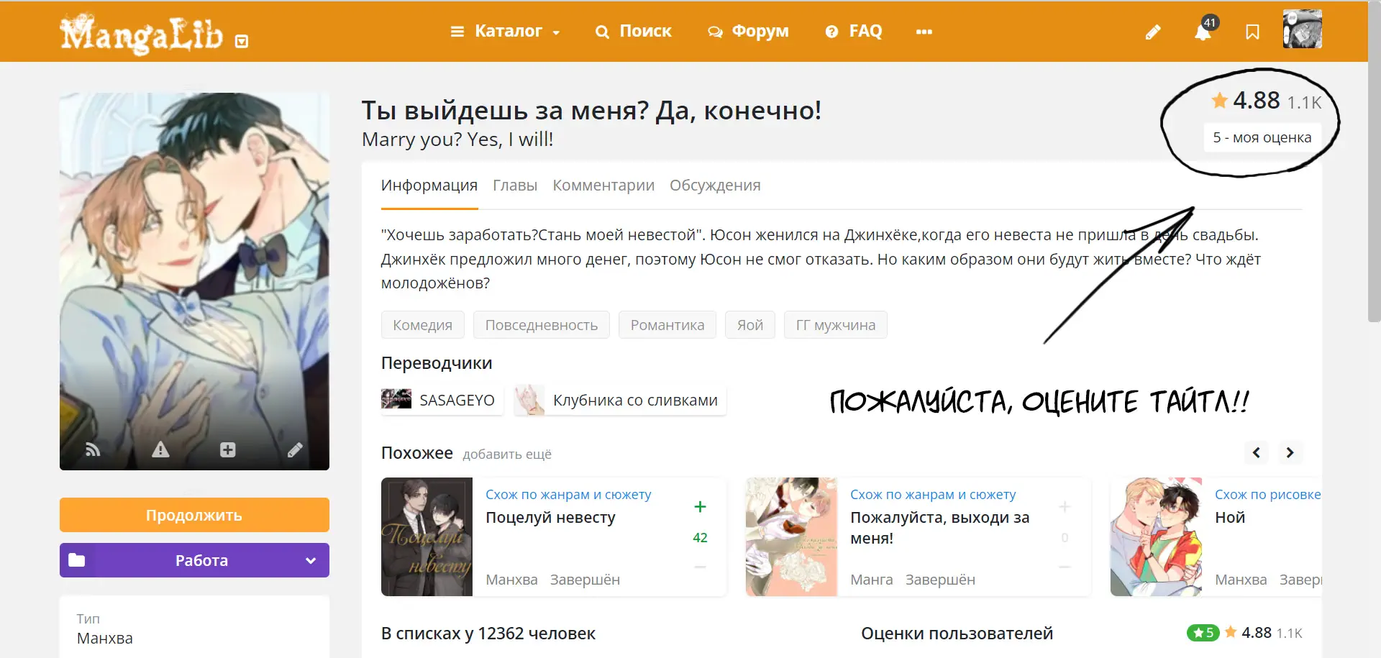Screen dimensions: 1381x658
Task: Open translator team Клубника со сливками
Action: coord(621,400)
